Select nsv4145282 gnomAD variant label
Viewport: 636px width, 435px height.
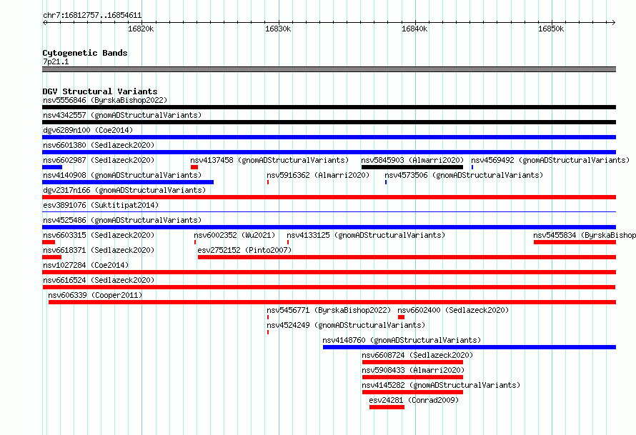441,385
